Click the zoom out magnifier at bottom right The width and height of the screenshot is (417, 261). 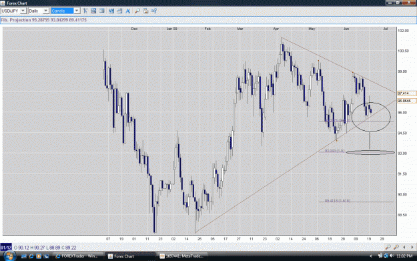[x=388, y=247]
